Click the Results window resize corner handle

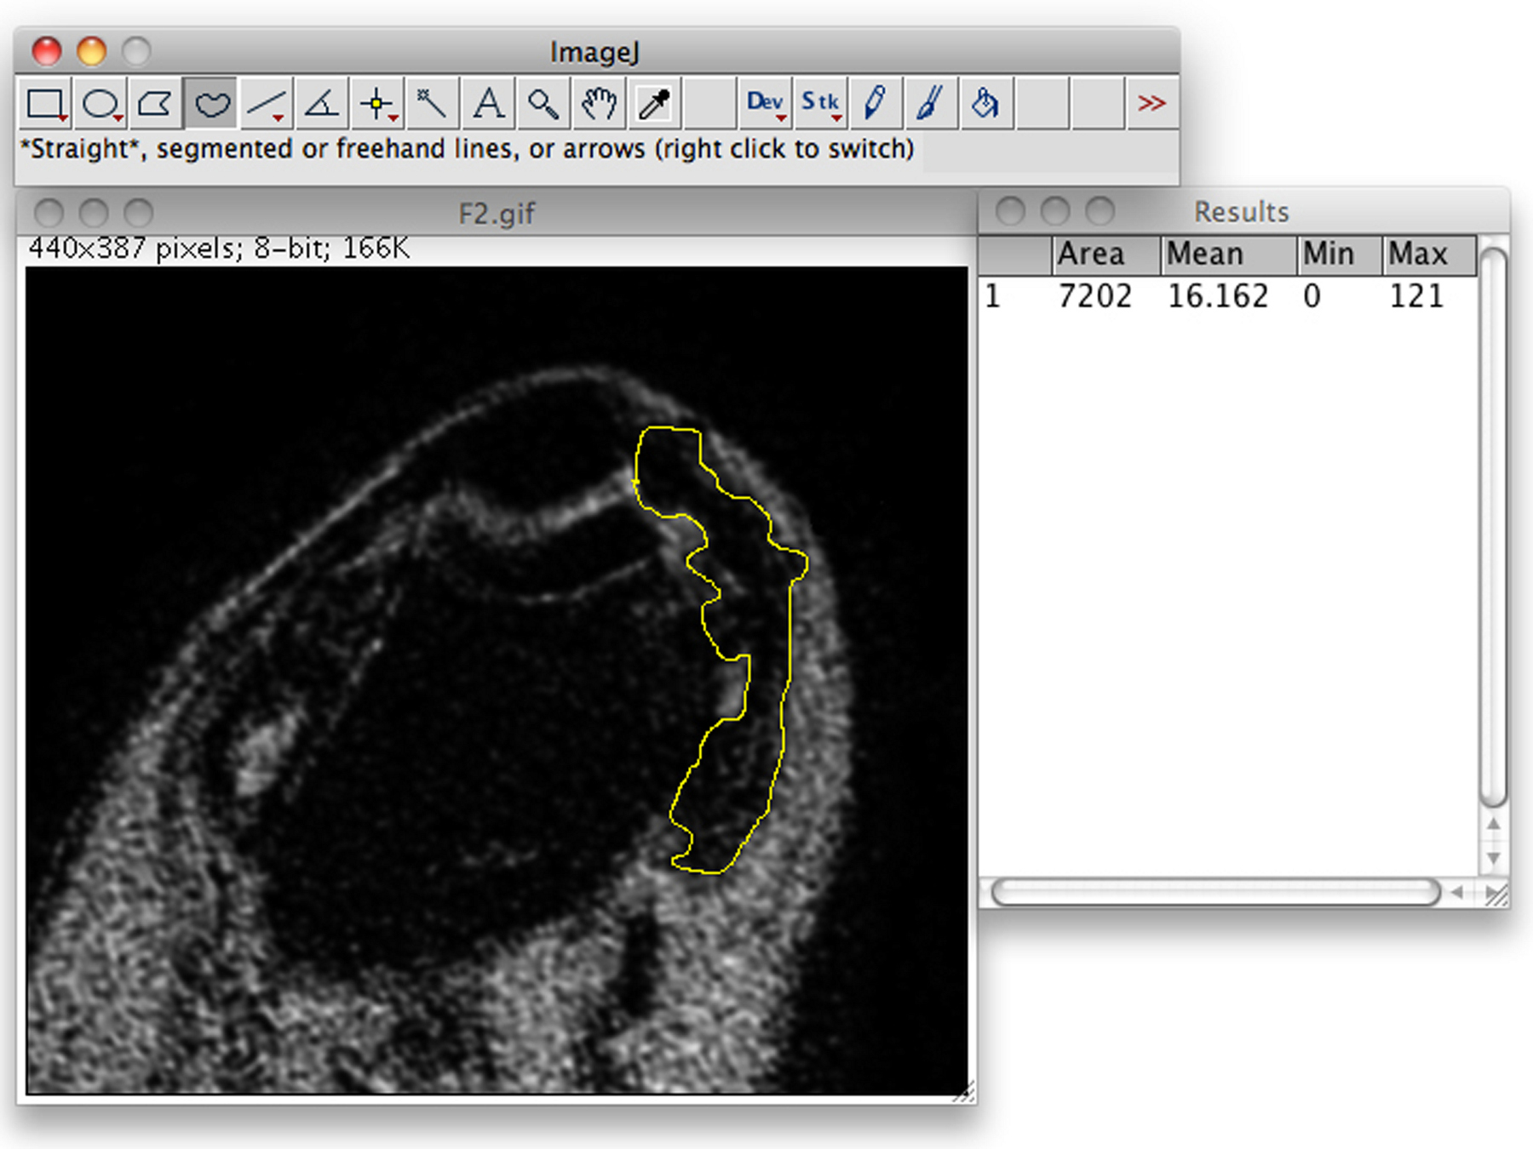pyautogui.click(x=1496, y=895)
